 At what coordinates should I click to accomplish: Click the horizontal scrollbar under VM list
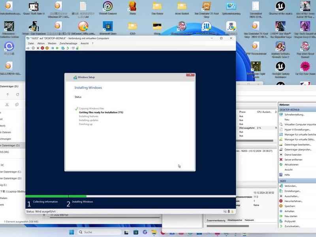coord(255,141)
